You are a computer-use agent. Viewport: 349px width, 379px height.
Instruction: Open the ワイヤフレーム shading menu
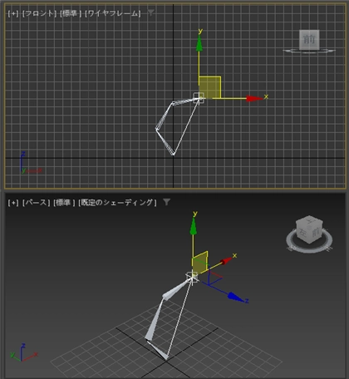tap(113, 13)
